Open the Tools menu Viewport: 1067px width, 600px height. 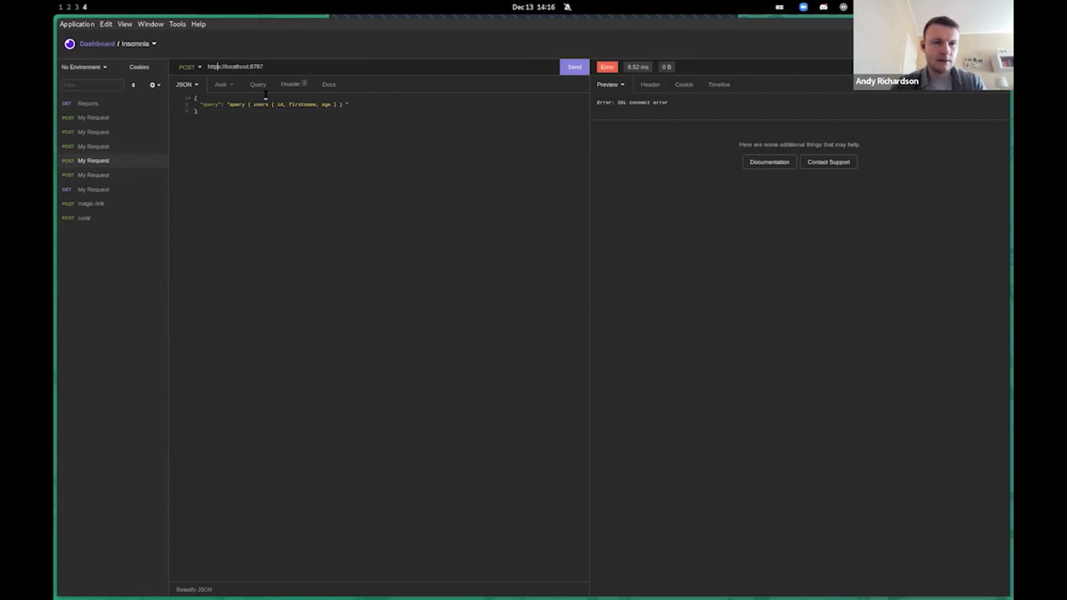click(x=177, y=24)
